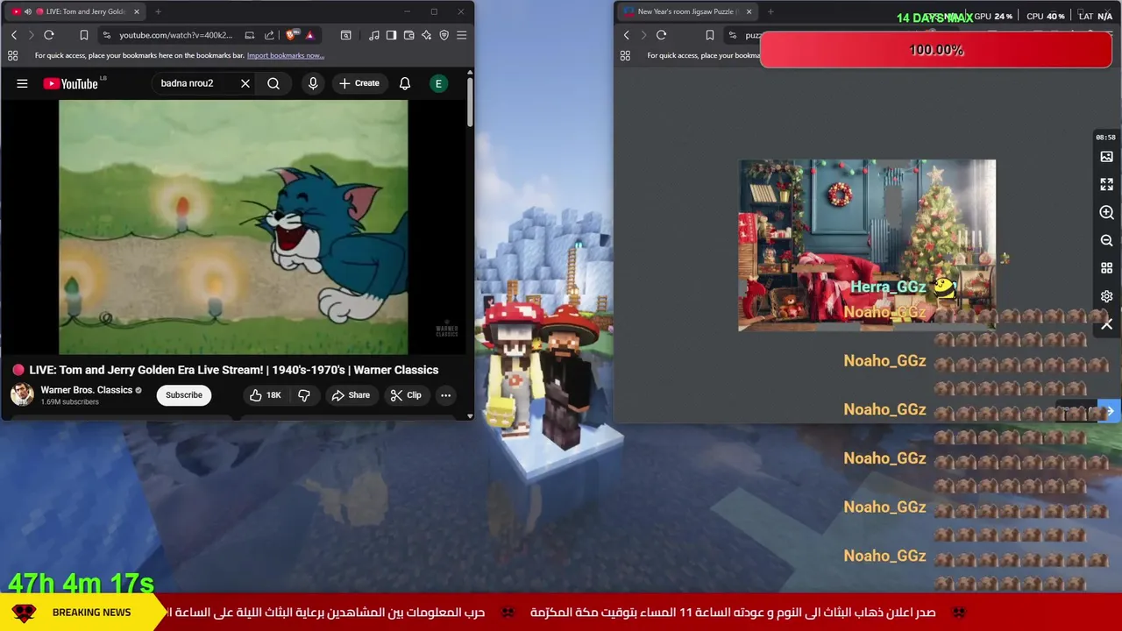Viewport: 1122px width, 631px height.
Task: Run search with the YouTube magnifier button
Action: click(273, 83)
